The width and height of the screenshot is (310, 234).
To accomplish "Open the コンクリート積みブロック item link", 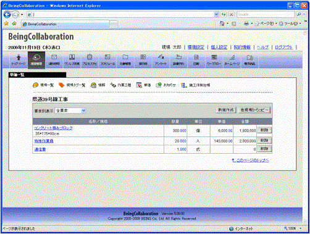I will click(x=53, y=128).
